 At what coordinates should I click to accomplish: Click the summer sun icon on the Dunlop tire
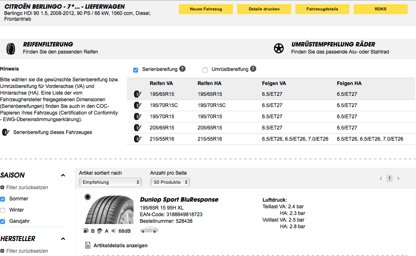pyautogui.click(x=87, y=197)
